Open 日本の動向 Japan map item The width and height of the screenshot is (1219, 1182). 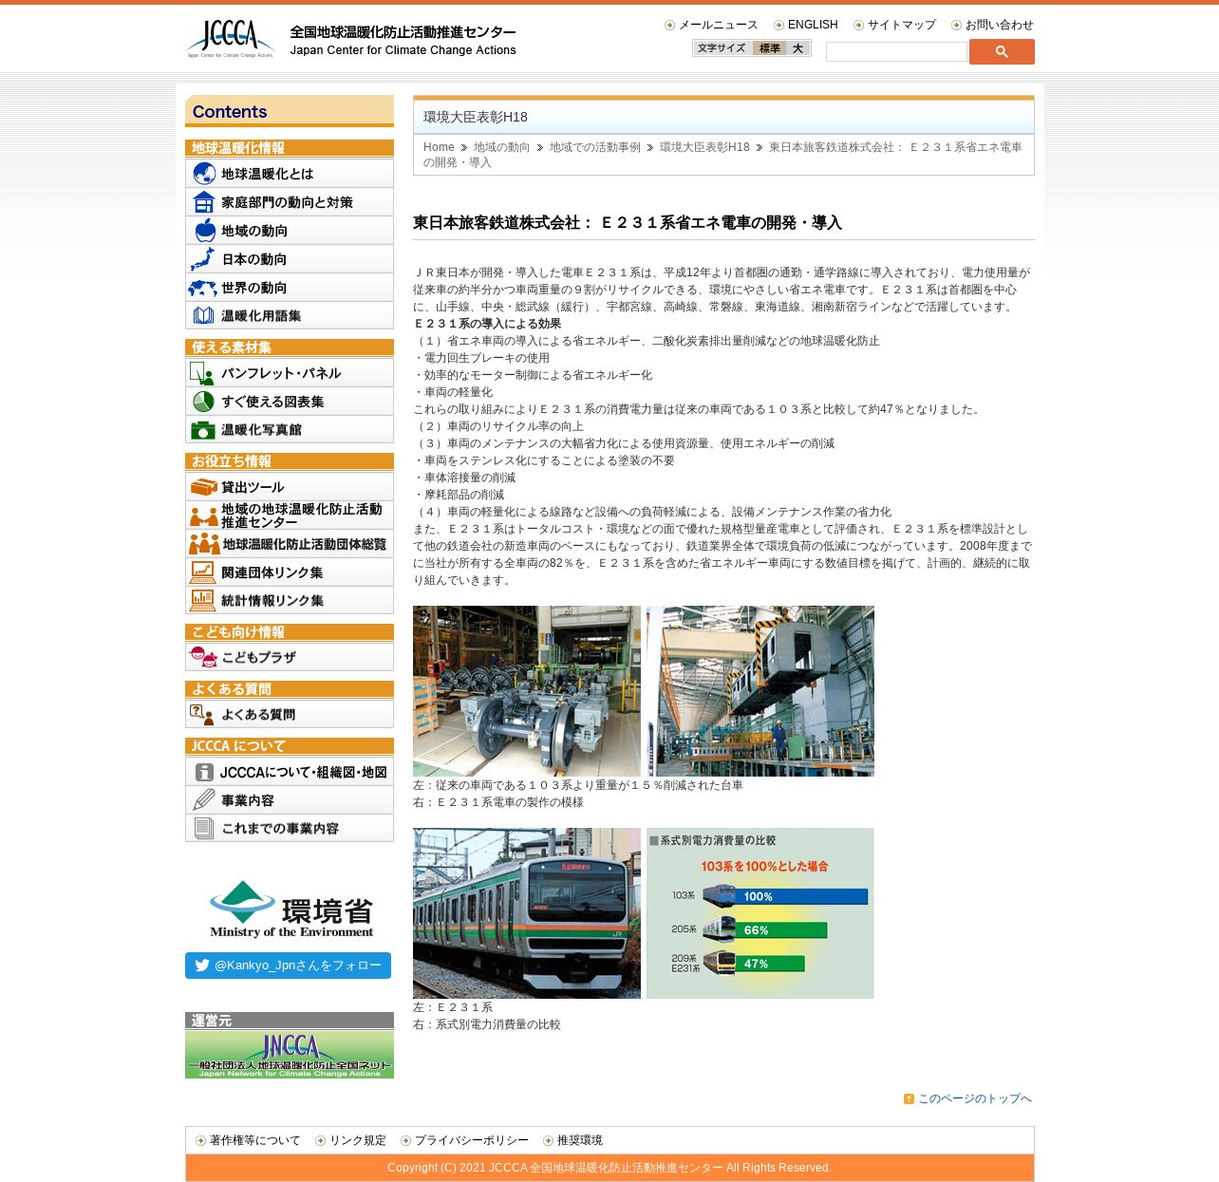coord(290,259)
